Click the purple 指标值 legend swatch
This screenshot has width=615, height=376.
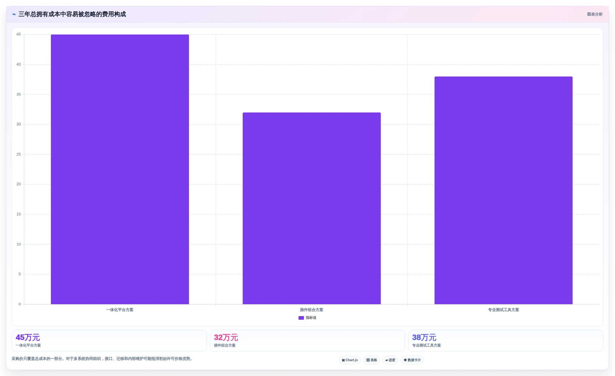pyautogui.click(x=301, y=318)
